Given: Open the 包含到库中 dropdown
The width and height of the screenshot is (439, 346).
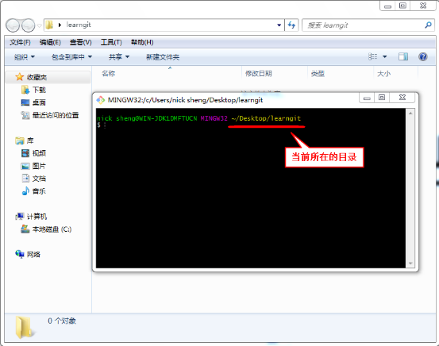Looking at the screenshot, I should click(71, 57).
